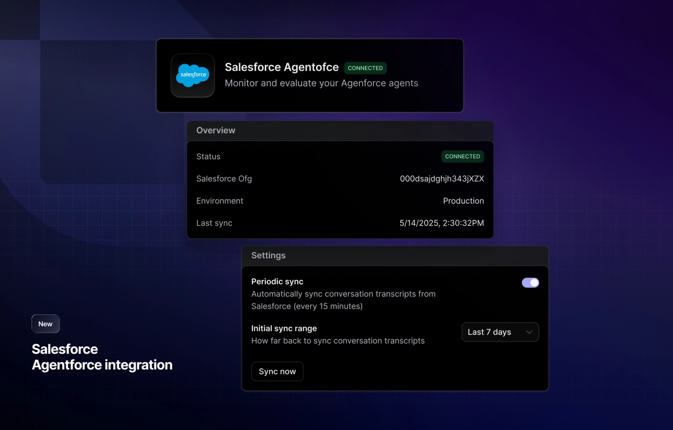This screenshot has height=430, width=673.
Task: Select the Settings section header
Action: coord(395,256)
